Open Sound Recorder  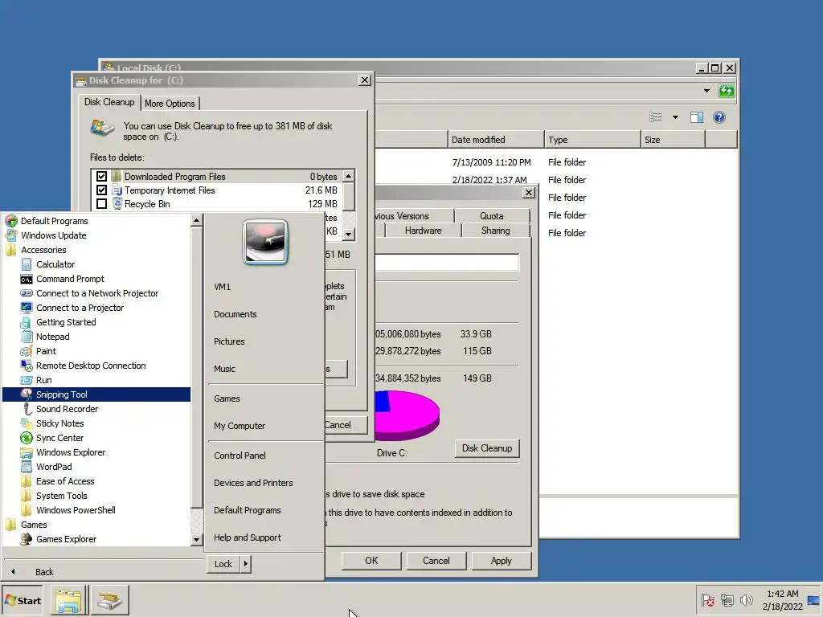click(x=97, y=409)
